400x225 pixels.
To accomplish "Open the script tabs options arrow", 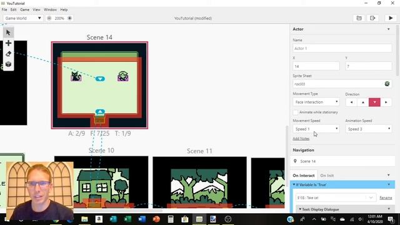I will pyautogui.click(x=389, y=175).
